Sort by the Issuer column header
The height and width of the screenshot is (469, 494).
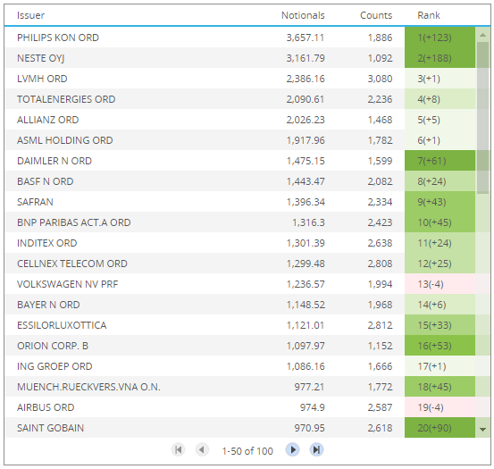pos(30,15)
